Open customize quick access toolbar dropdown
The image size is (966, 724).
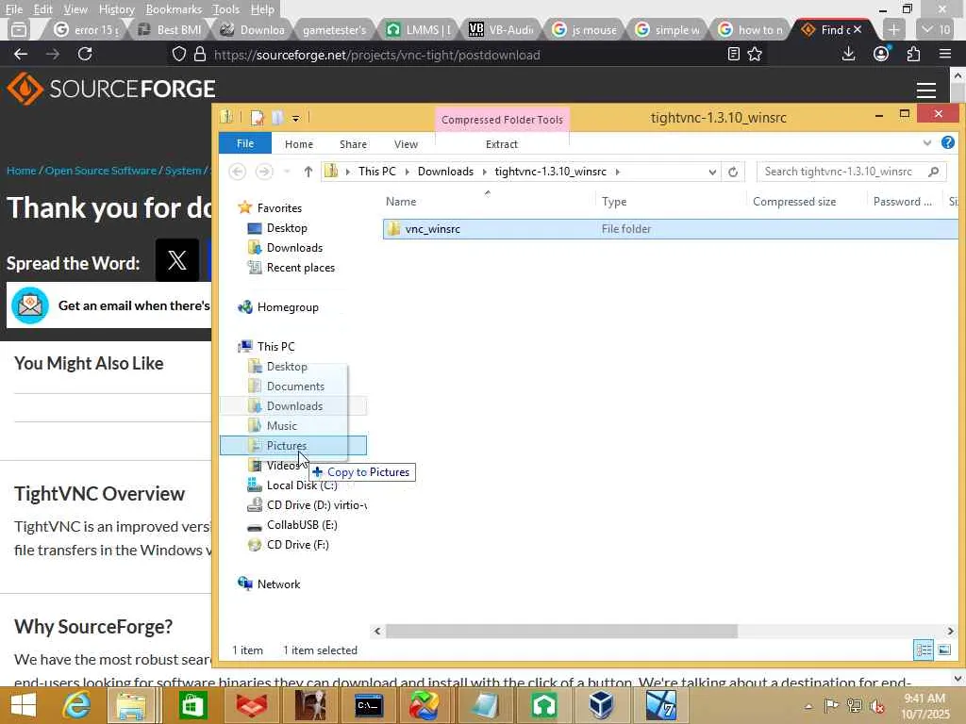[x=295, y=118]
